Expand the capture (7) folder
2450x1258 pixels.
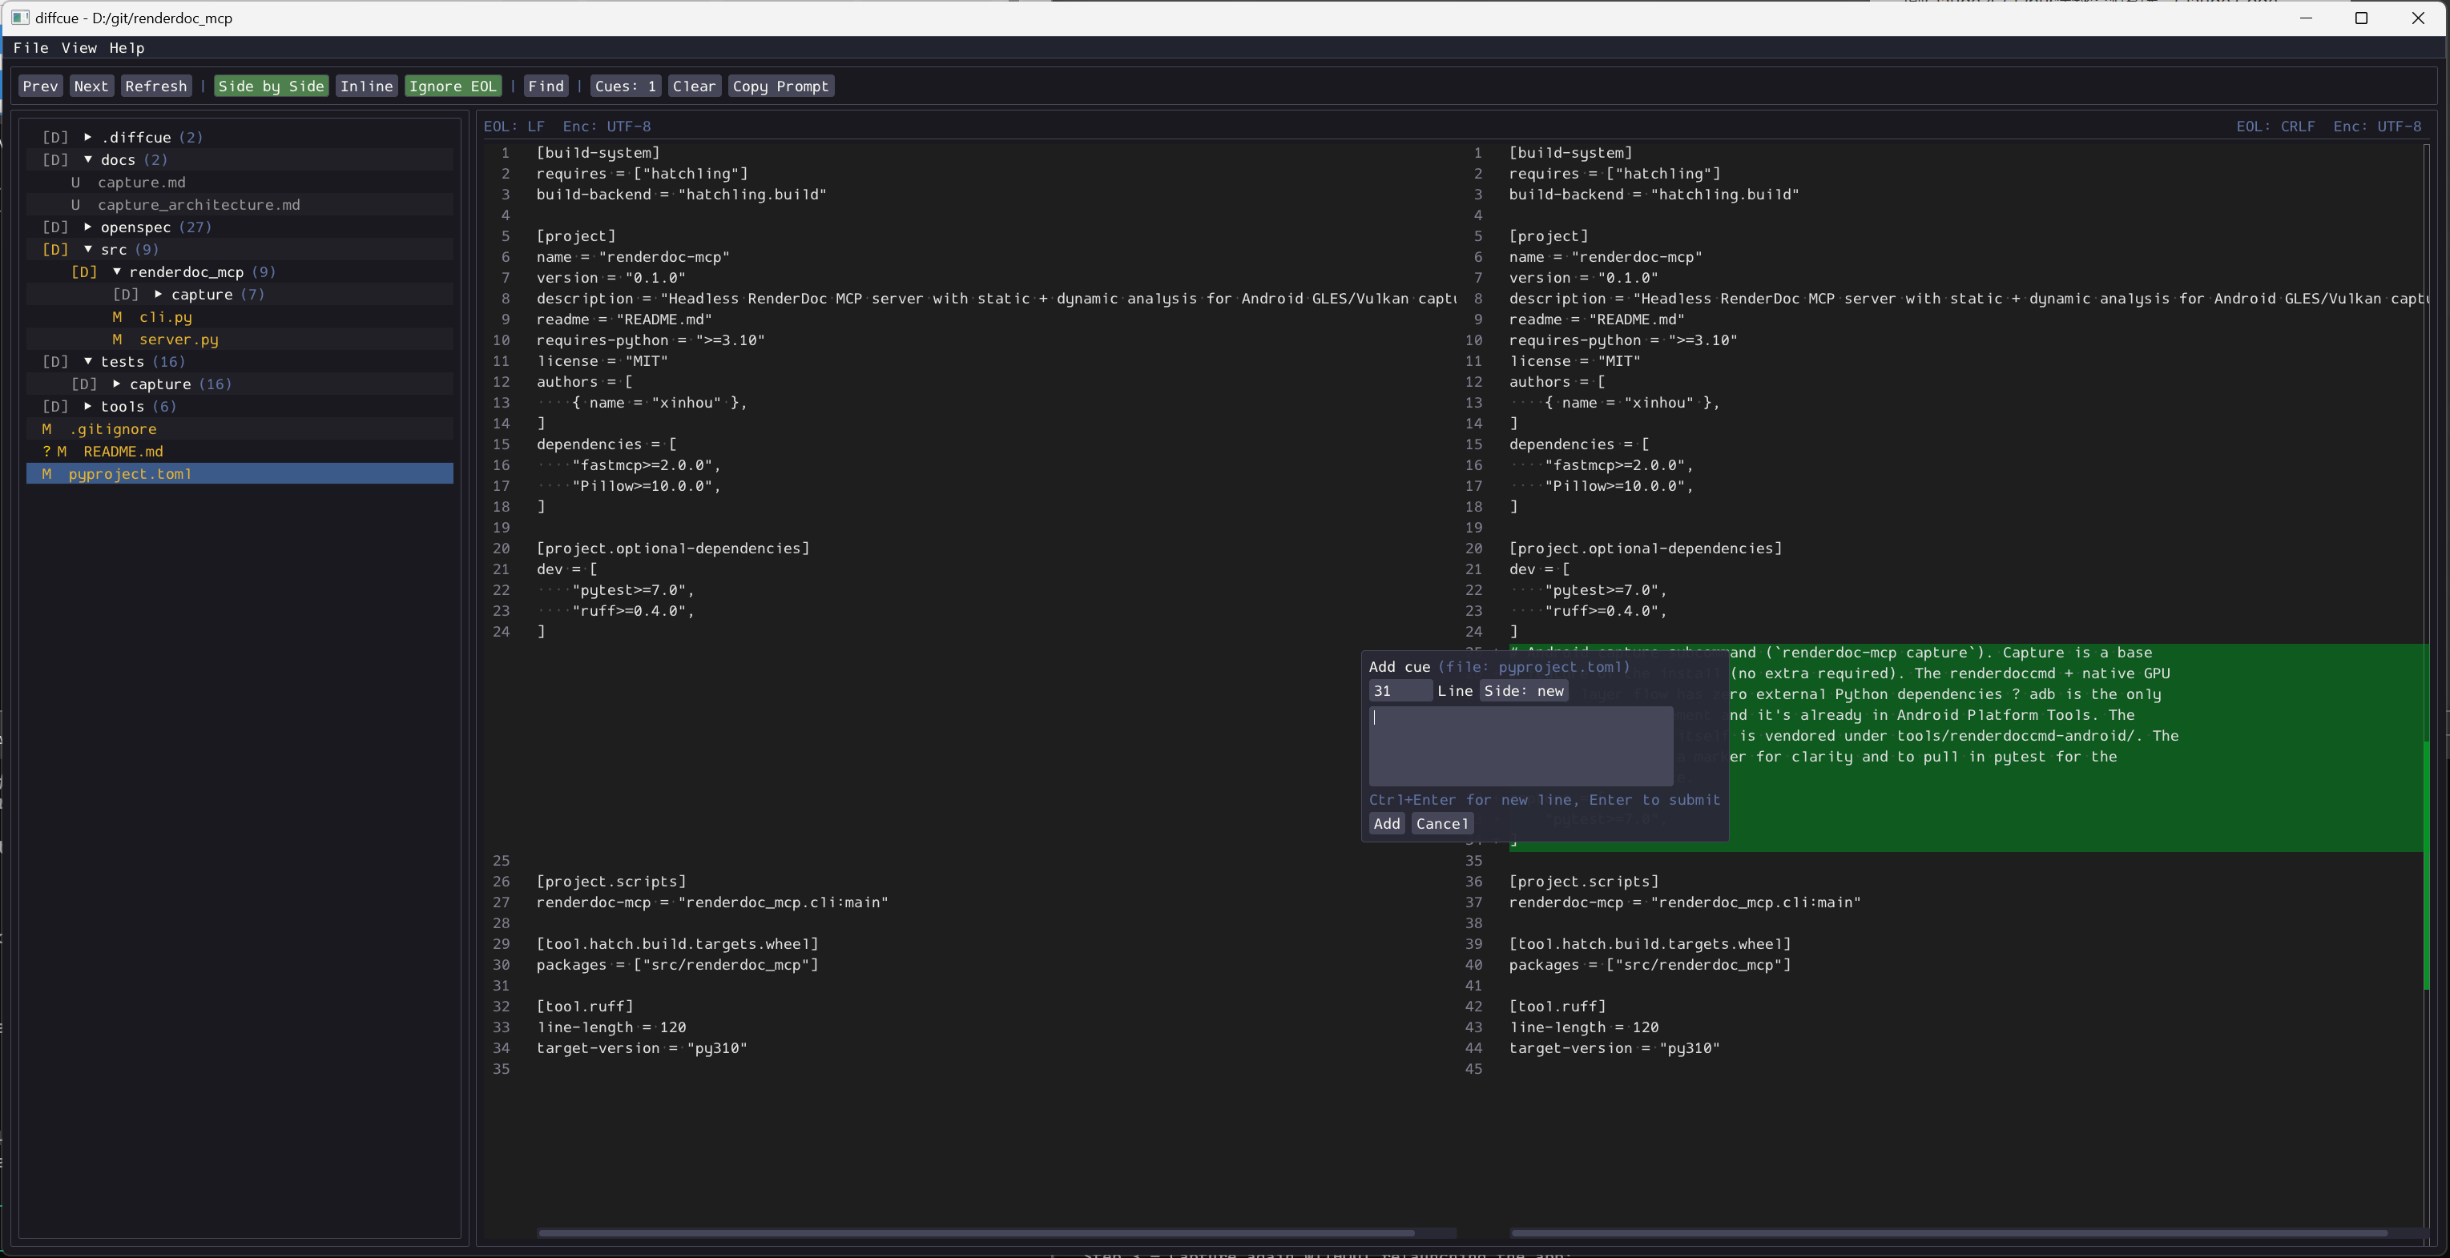pyautogui.click(x=158, y=294)
